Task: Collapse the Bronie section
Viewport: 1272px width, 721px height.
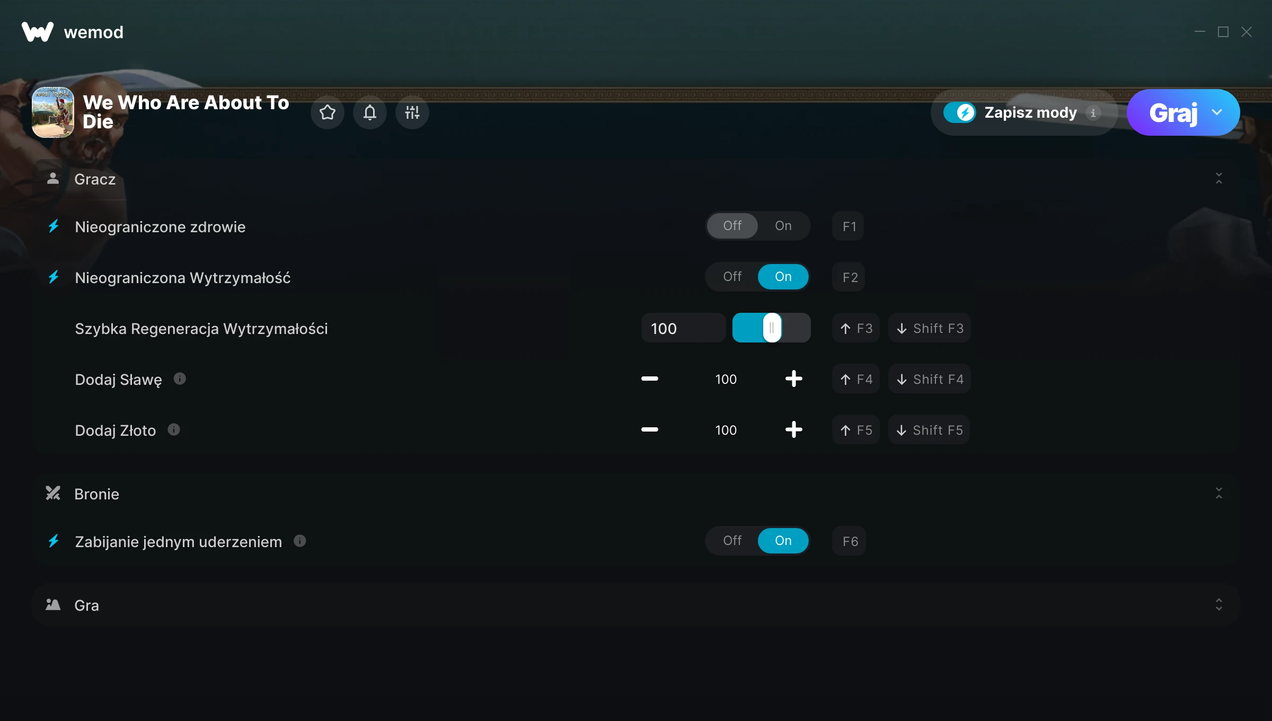Action: click(1219, 494)
